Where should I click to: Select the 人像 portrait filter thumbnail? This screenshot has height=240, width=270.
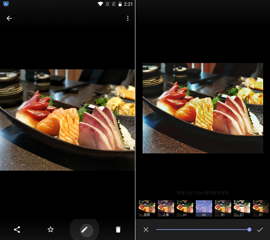click(x=166, y=208)
